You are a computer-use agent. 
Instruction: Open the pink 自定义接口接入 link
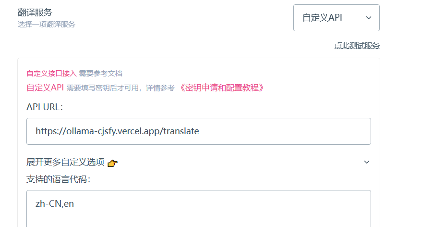[51, 73]
